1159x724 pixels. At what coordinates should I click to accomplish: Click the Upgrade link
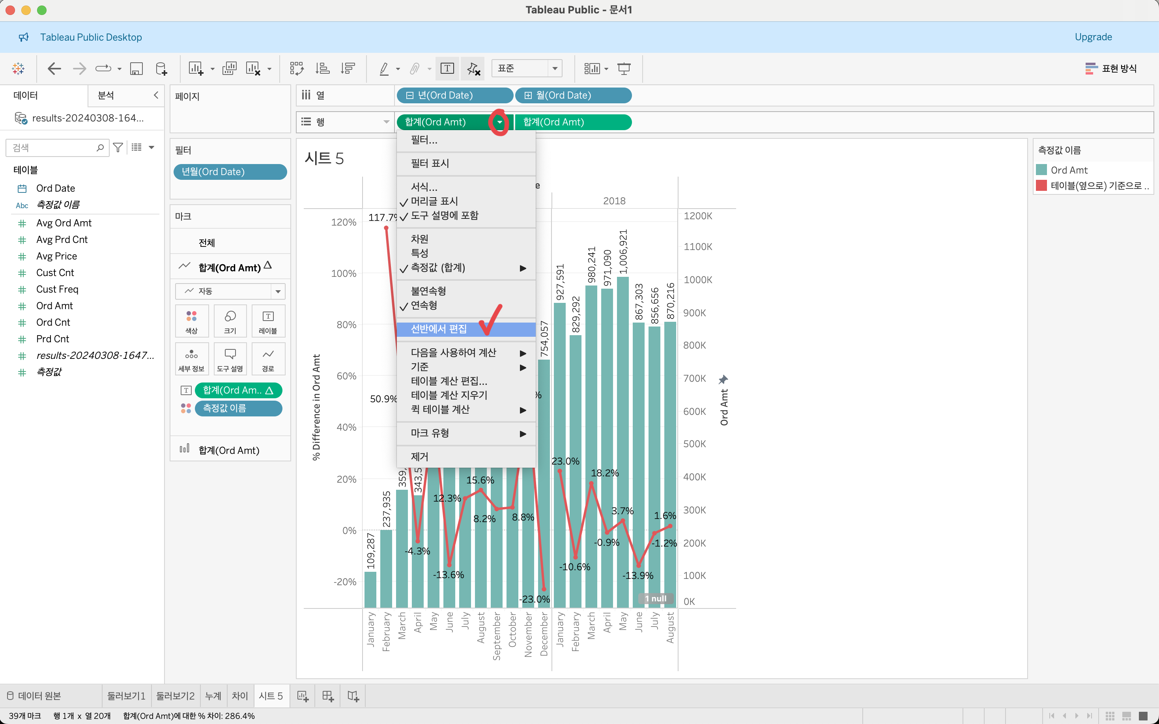[1093, 37]
